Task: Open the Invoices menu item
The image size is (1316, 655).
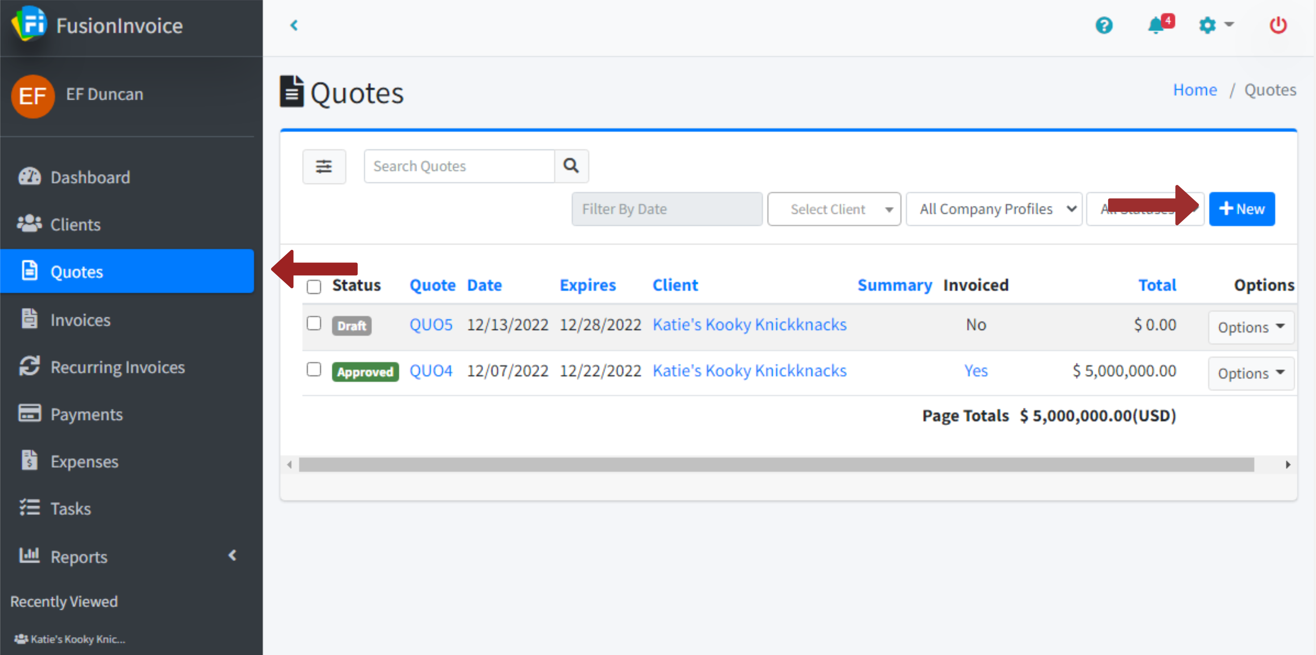Action: tap(80, 320)
